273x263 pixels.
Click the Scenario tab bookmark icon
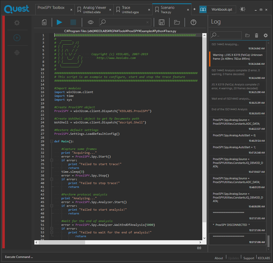click(157, 10)
